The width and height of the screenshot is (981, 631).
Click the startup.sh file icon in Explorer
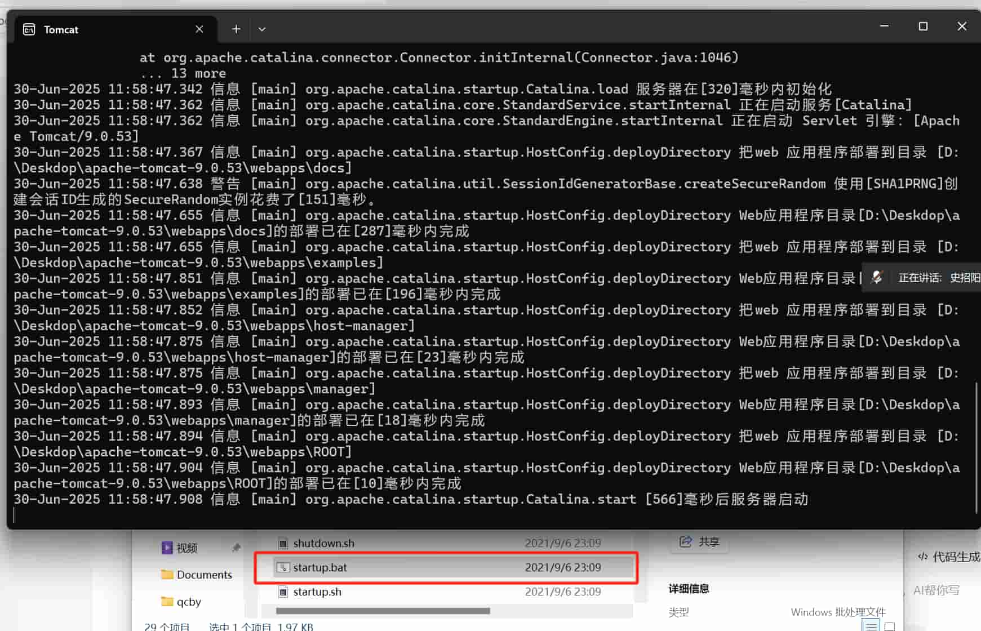point(283,592)
